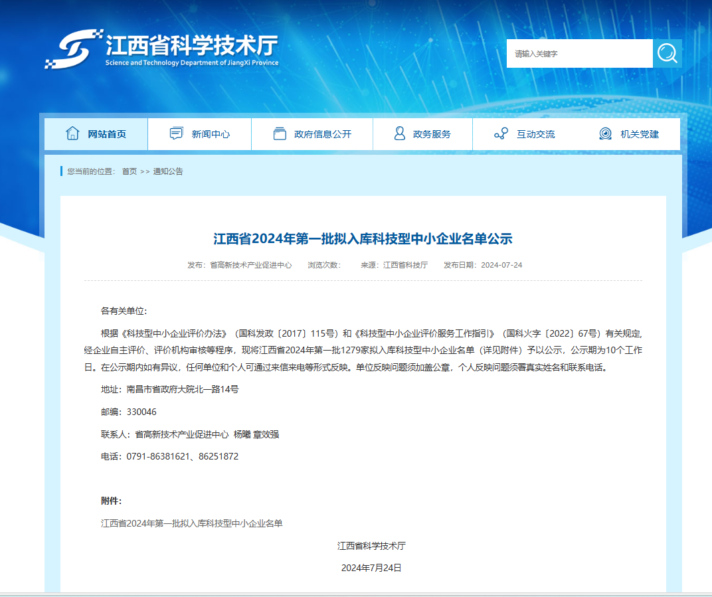The height and width of the screenshot is (597, 712).
Task: Return to 网站首页 via nav label
Action: pyautogui.click(x=107, y=134)
